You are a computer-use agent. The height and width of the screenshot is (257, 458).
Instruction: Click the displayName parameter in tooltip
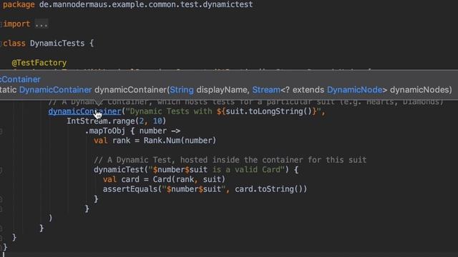coord(223,90)
